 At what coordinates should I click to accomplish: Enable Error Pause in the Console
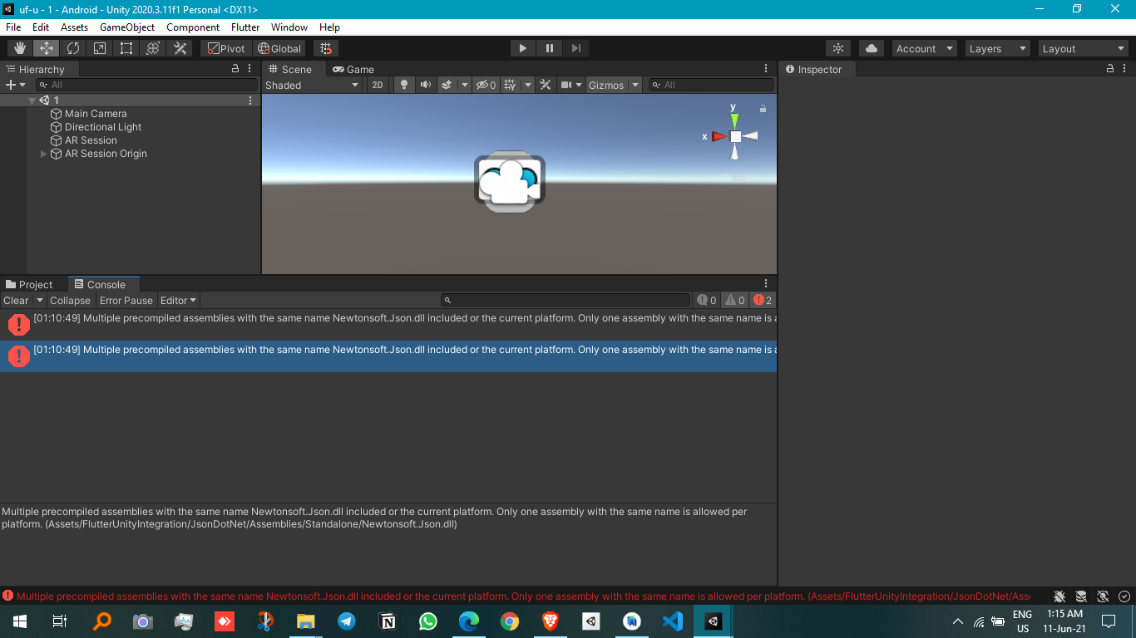126,300
